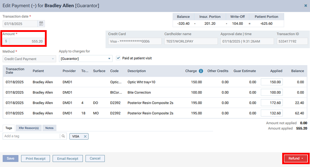Click the balance value 62.40

tap(299, 113)
